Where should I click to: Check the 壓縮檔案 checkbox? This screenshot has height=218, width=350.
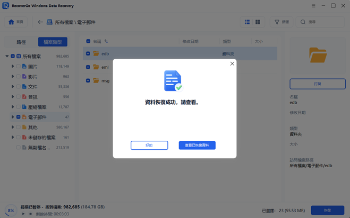[18, 107]
